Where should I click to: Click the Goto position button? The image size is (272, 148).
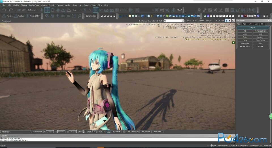point(145,132)
